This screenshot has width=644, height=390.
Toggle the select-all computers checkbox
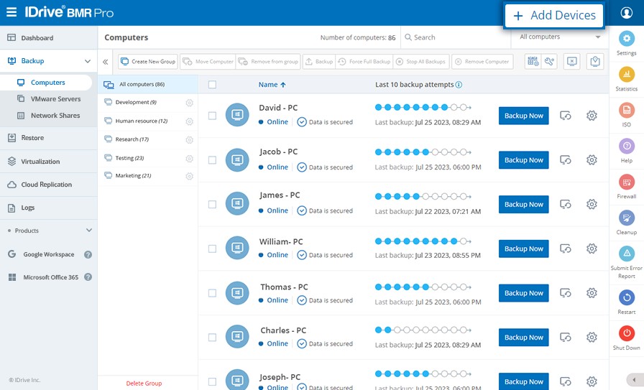[x=212, y=85]
